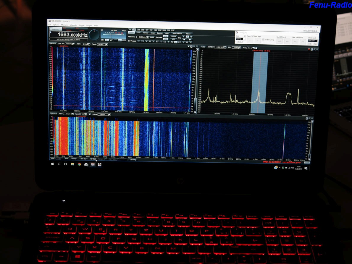Toggle the AFC button

coord(174,39)
